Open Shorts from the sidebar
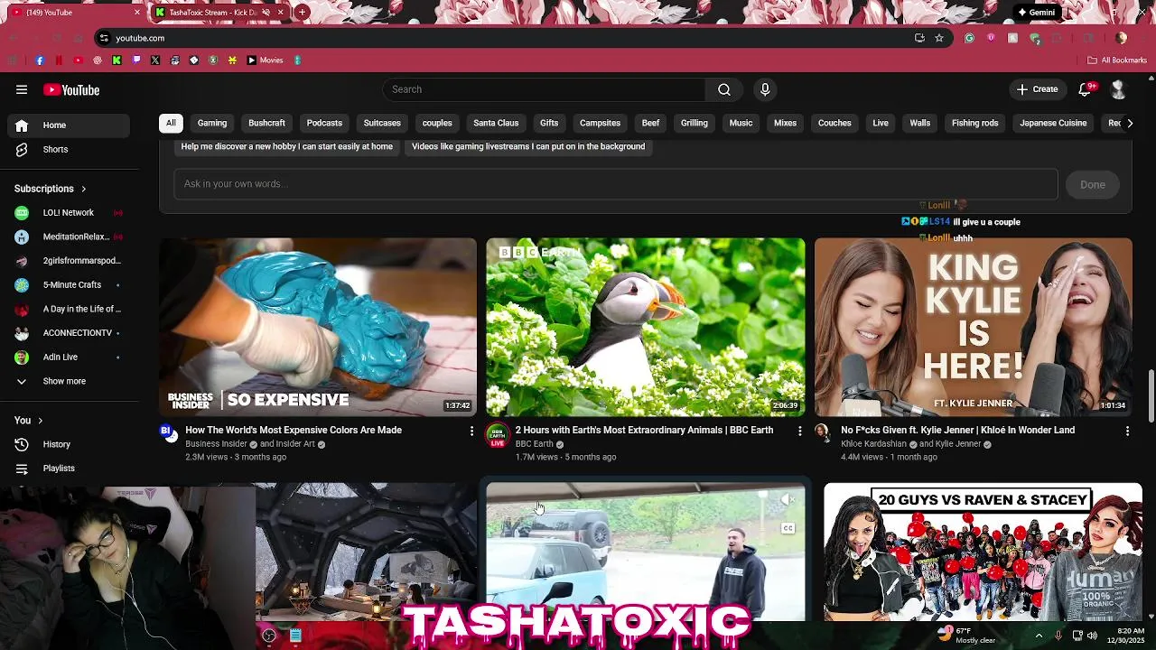The image size is (1156, 650). 70,149
